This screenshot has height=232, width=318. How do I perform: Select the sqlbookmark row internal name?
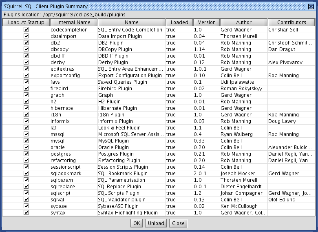(66, 174)
